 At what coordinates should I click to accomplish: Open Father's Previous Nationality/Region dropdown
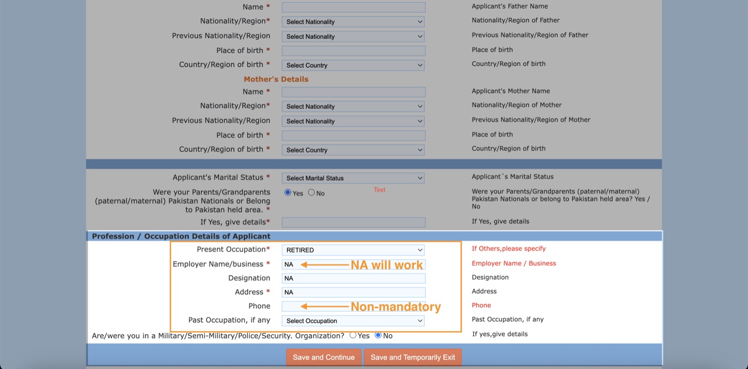click(353, 36)
